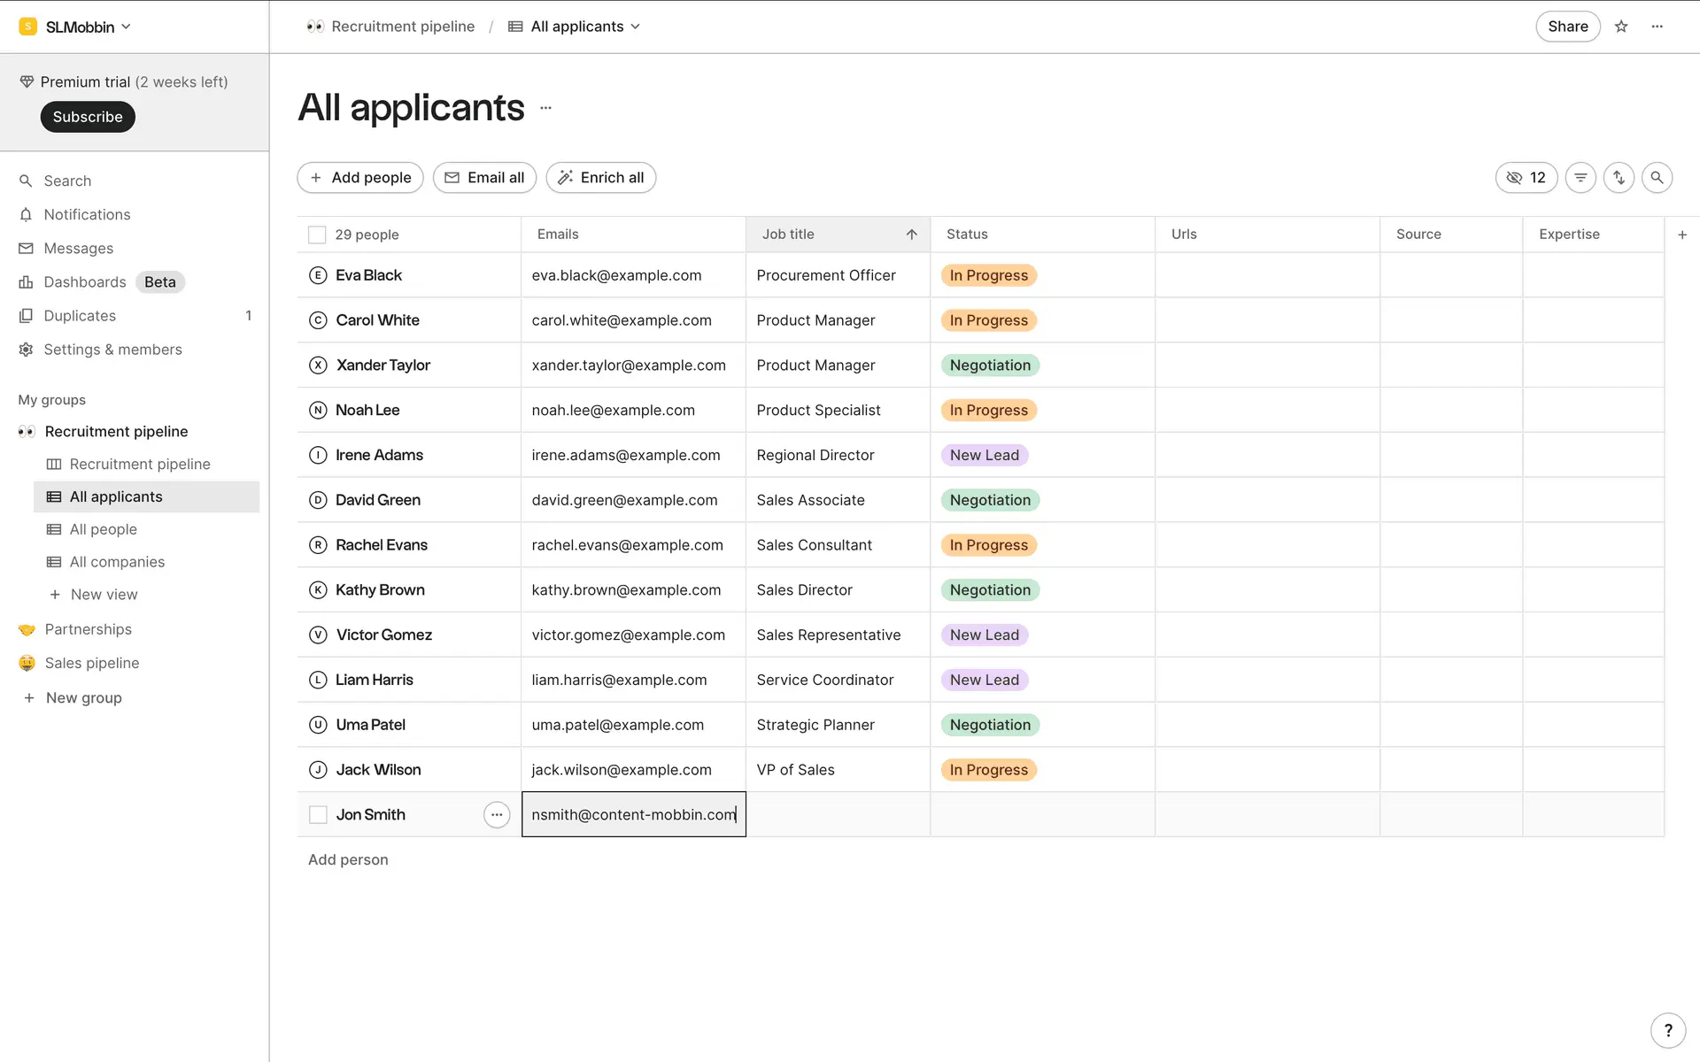The height and width of the screenshot is (1062, 1700).
Task: Click the Negotiation status tag for Xander Taylor
Action: point(990,366)
